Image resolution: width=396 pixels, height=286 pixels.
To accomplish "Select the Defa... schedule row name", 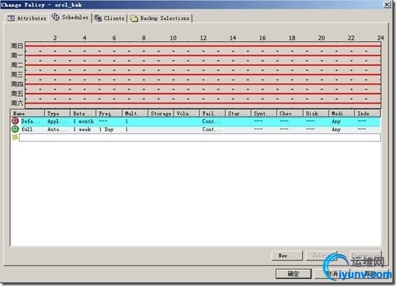I will [31, 121].
